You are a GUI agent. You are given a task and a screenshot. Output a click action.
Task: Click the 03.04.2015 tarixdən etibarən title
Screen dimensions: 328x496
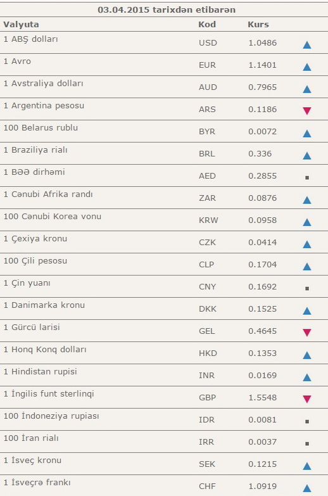(x=167, y=10)
